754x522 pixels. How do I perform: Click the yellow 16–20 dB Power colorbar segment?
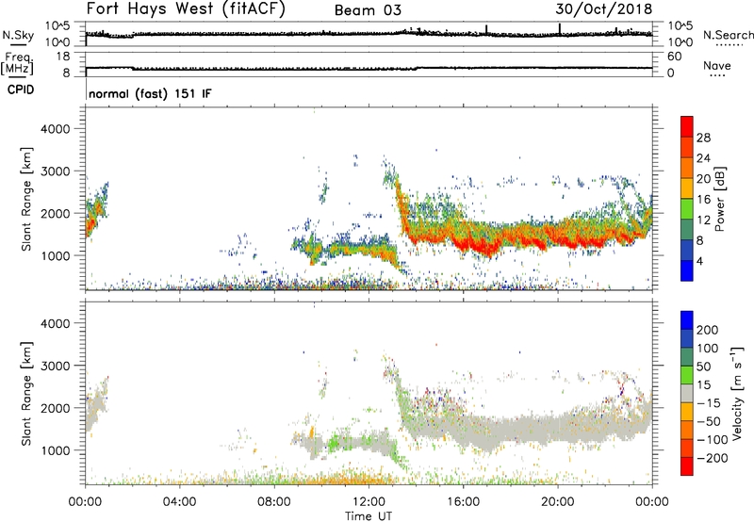point(687,188)
